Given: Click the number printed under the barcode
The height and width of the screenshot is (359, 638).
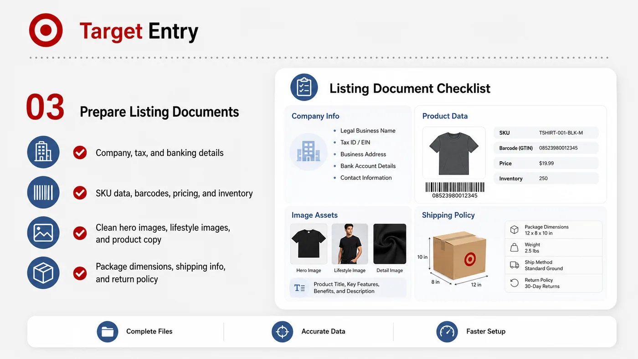Looking at the screenshot, I should pyautogui.click(x=455, y=196).
